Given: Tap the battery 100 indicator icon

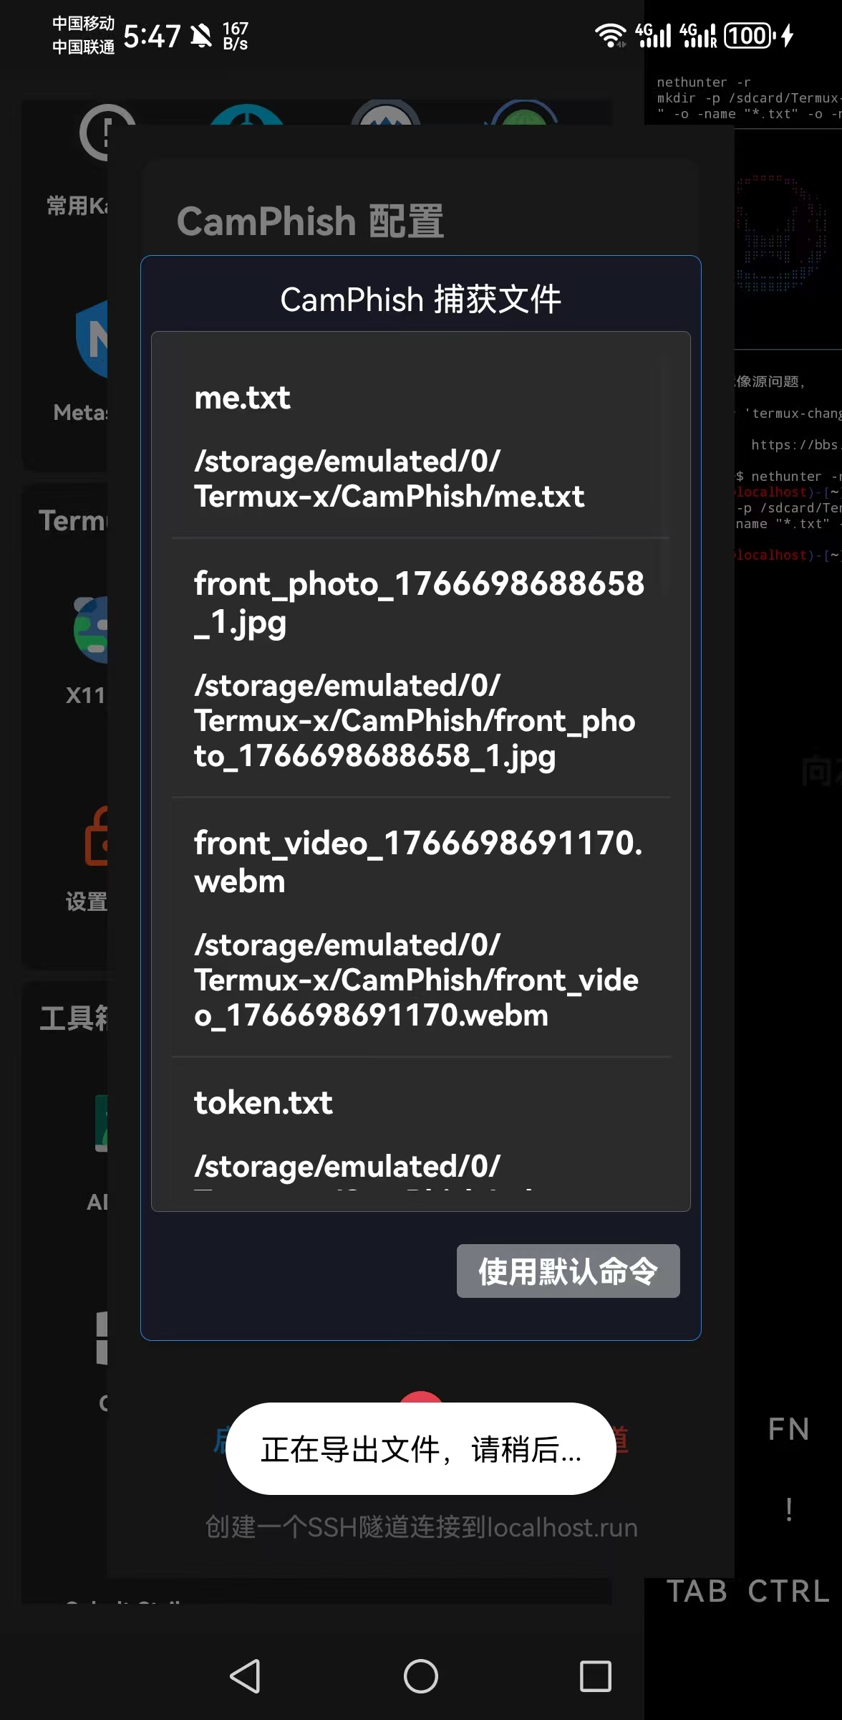Looking at the screenshot, I should click(749, 35).
